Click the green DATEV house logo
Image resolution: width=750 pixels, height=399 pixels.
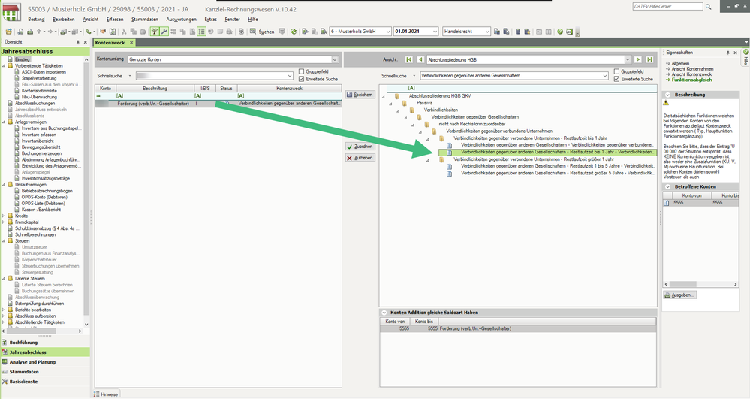pyautogui.click(x=11, y=11)
